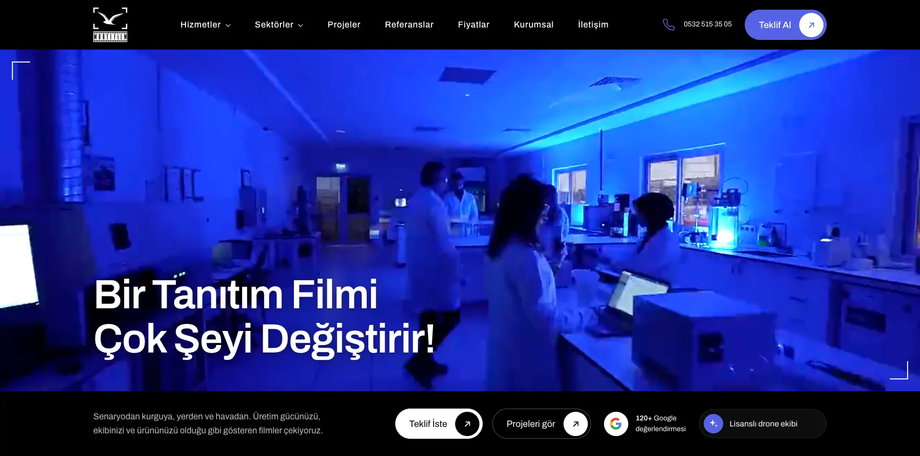Call the number 0532 515 35 05
Image resolution: width=920 pixels, height=456 pixels.
[708, 24]
